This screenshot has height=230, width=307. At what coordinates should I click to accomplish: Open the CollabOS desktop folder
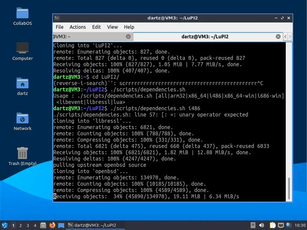22,16
